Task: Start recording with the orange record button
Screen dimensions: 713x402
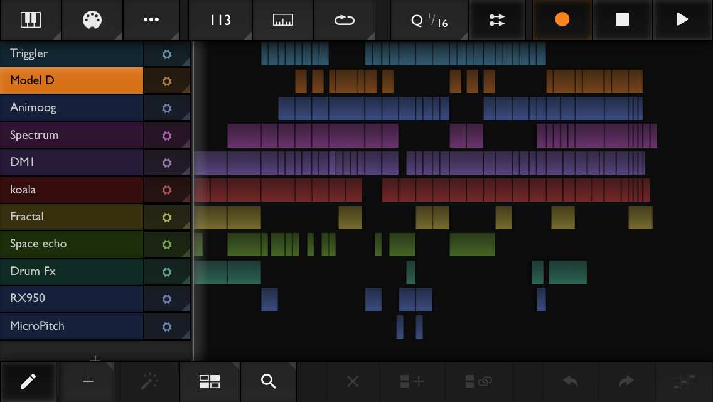Action: (x=562, y=20)
